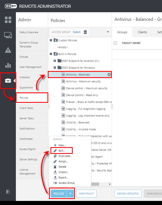Open the Dashboard grid icon in sidebar
162x205 pixels.
pyautogui.click(x=8, y=20)
